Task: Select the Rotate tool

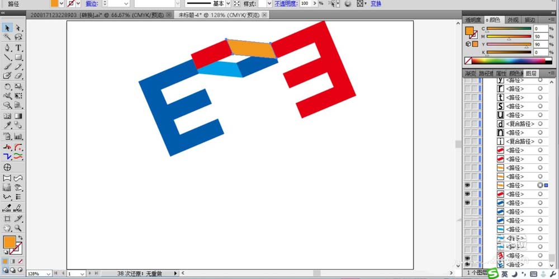Action: coord(7,87)
